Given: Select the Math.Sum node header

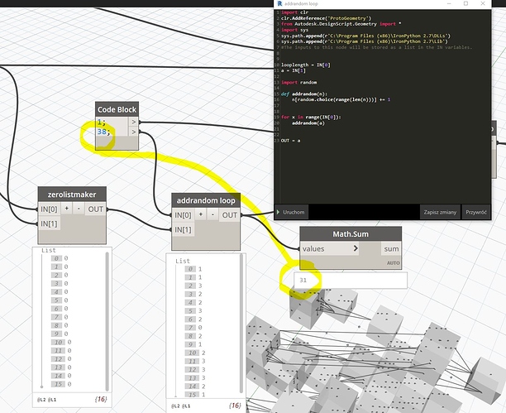Looking at the screenshot, I should [351, 233].
